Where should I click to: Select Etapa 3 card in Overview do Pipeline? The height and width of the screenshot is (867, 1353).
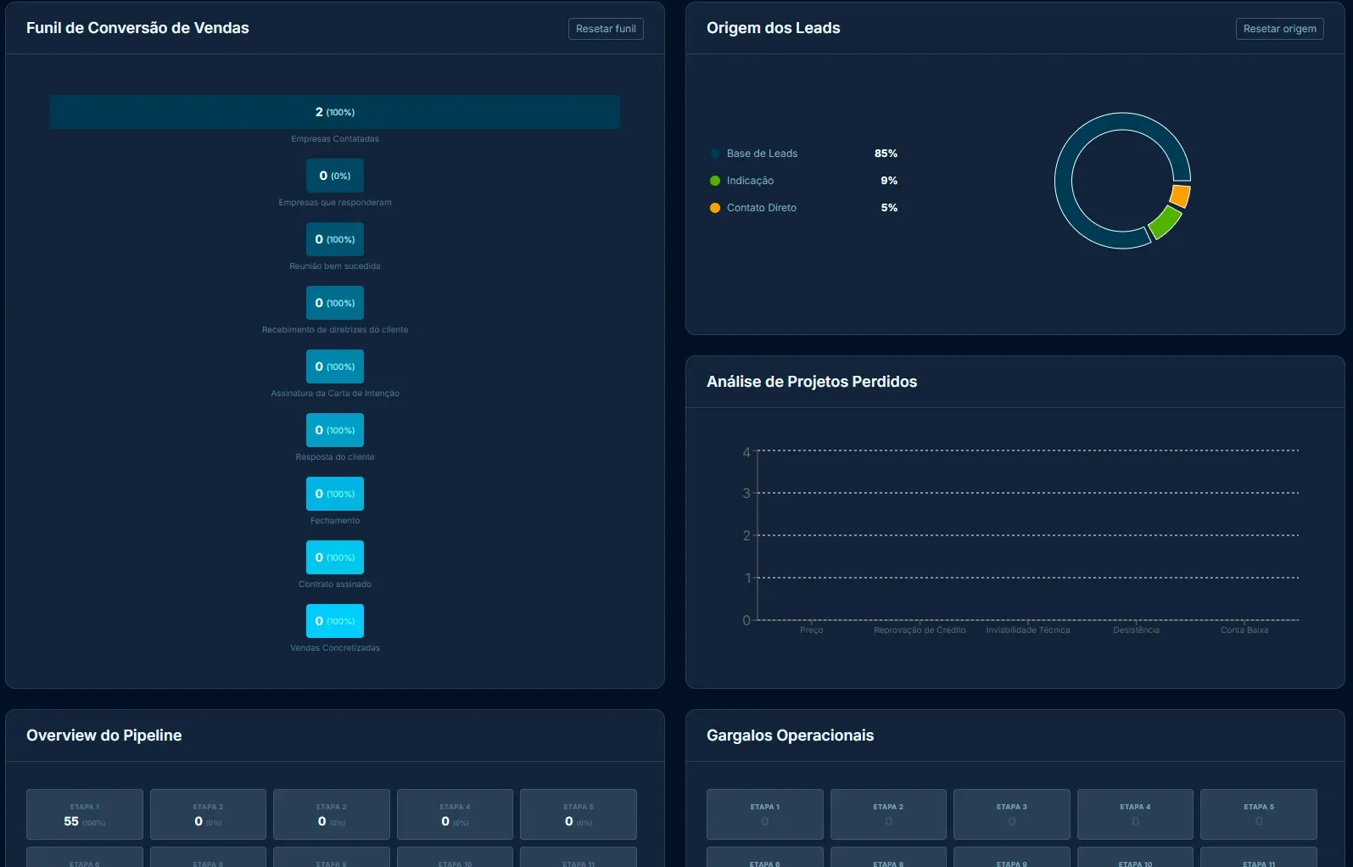pyautogui.click(x=332, y=814)
